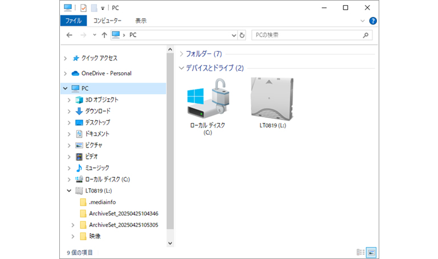This screenshot has height=259, width=438.
Task: Select デスクトップ in the sidebar
Action: 98,122
